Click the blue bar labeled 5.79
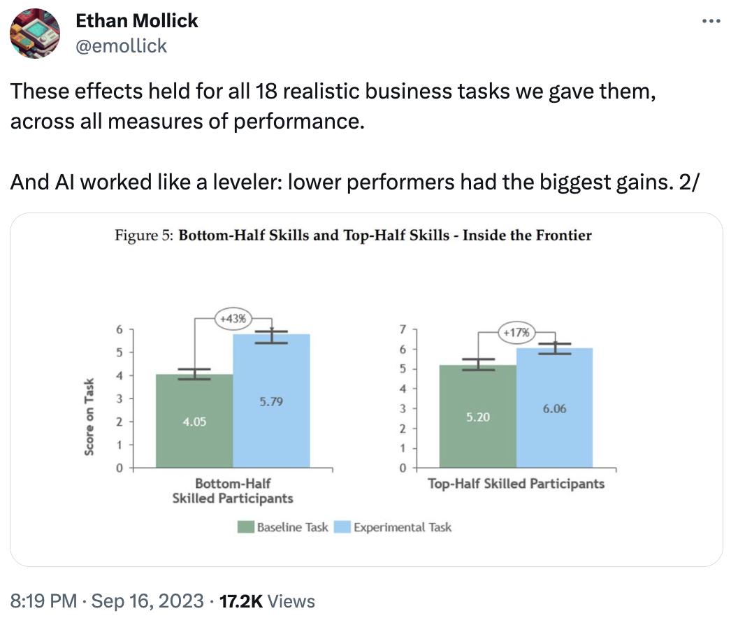 271,401
